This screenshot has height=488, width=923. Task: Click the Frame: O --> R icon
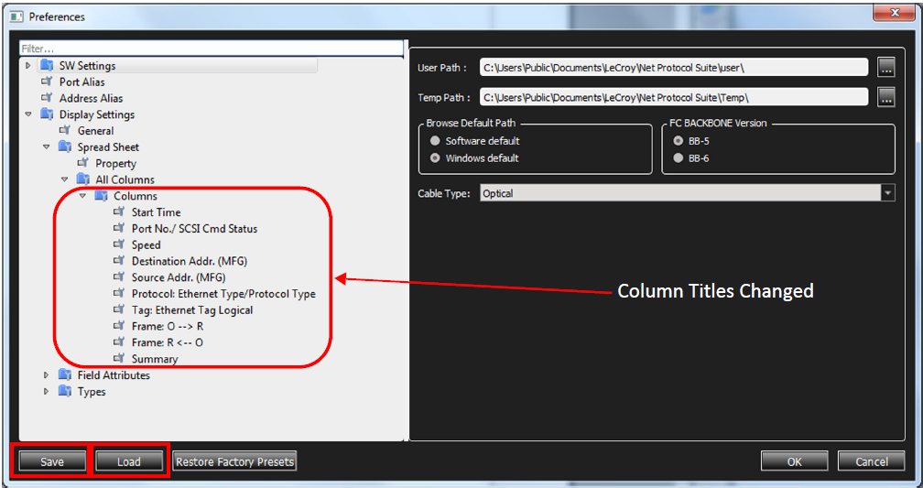click(x=119, y=326)
